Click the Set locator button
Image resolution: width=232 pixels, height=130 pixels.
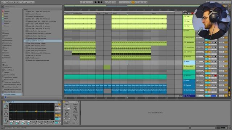tap(185, 11)
